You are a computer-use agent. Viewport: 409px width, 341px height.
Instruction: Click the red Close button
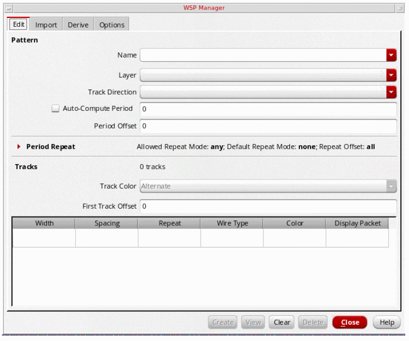tap(350, 322)
